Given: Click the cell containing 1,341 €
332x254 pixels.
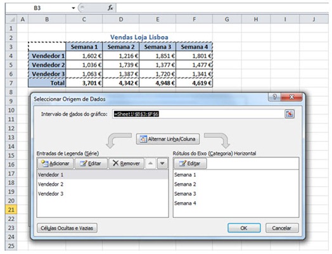Looking at the screenshot, I should 194,74.
